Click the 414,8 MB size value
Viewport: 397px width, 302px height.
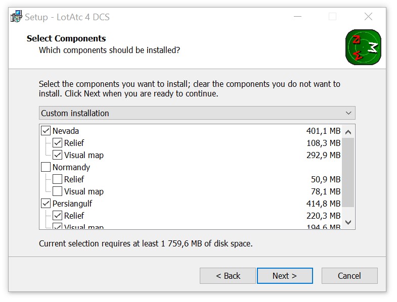click(x=323, y=204)
